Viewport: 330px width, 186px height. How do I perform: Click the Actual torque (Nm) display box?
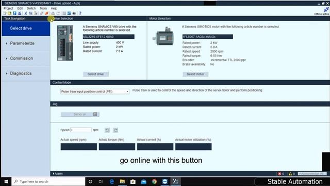click(117, 147)
